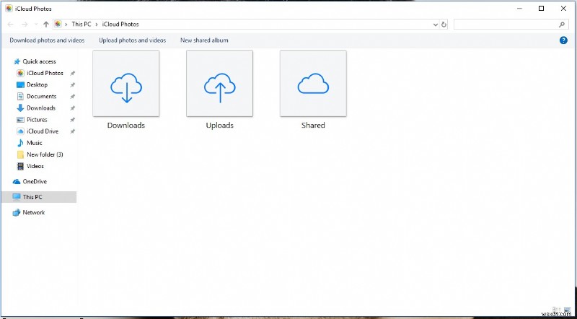Viewport: 577px width, 319px height.
Task: Select the Downloads folder label text
Action: coord(125,126)
